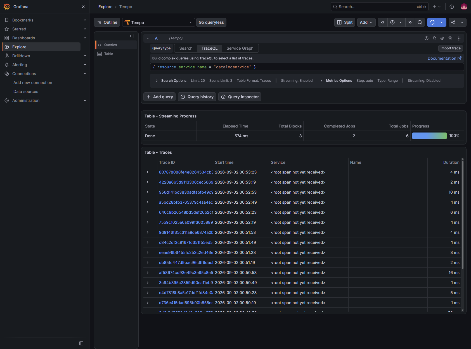Click the drag handle on query A

459,38
